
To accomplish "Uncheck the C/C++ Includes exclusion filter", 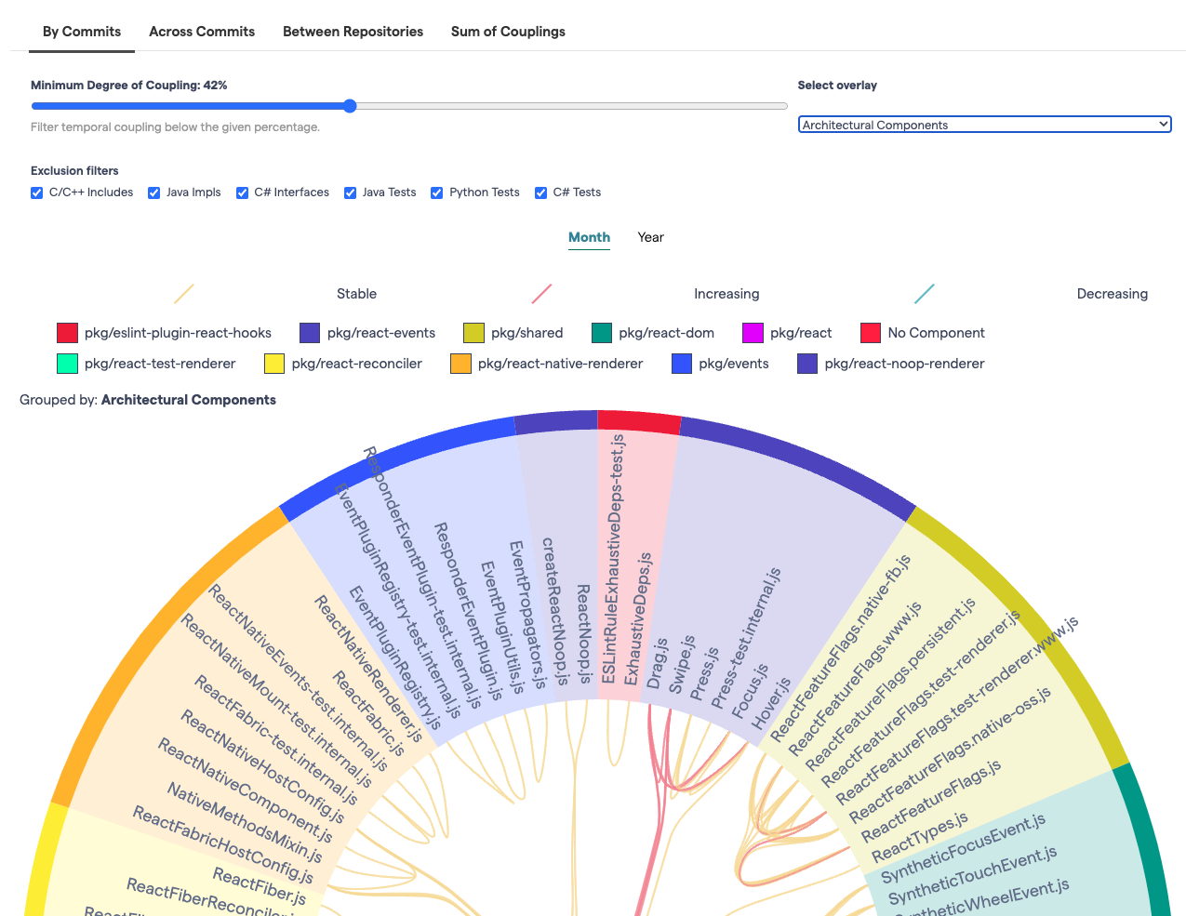I will click(x=37, y=192).
